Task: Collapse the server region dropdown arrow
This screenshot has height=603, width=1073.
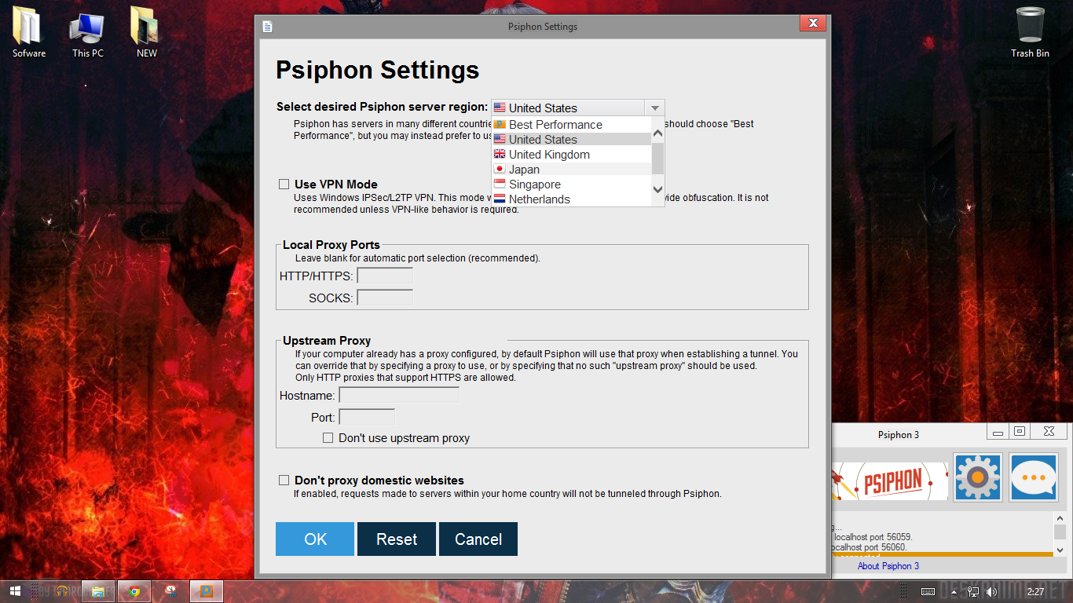Action: click(x=655, y=108)
